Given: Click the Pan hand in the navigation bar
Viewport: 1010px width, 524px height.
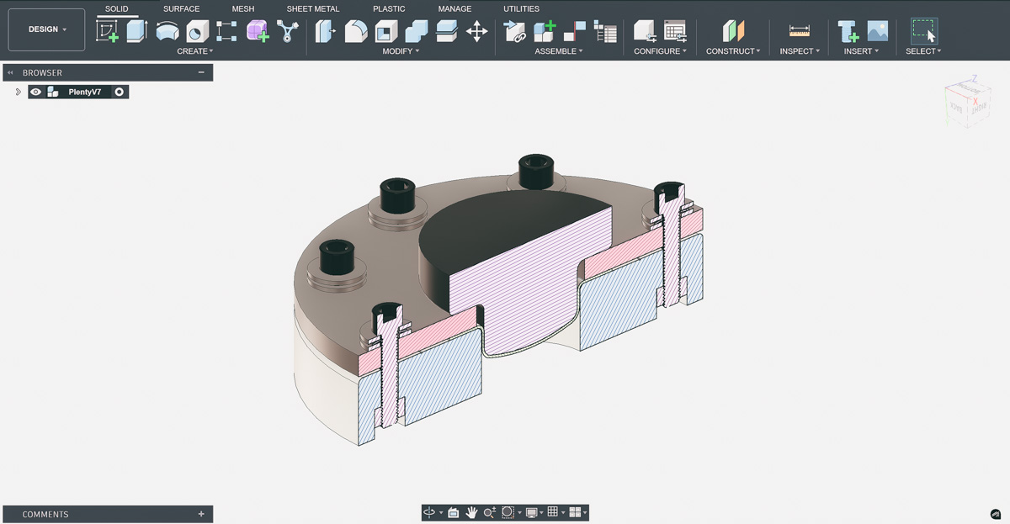Looking at the screenshot, I should click(472, 512).
